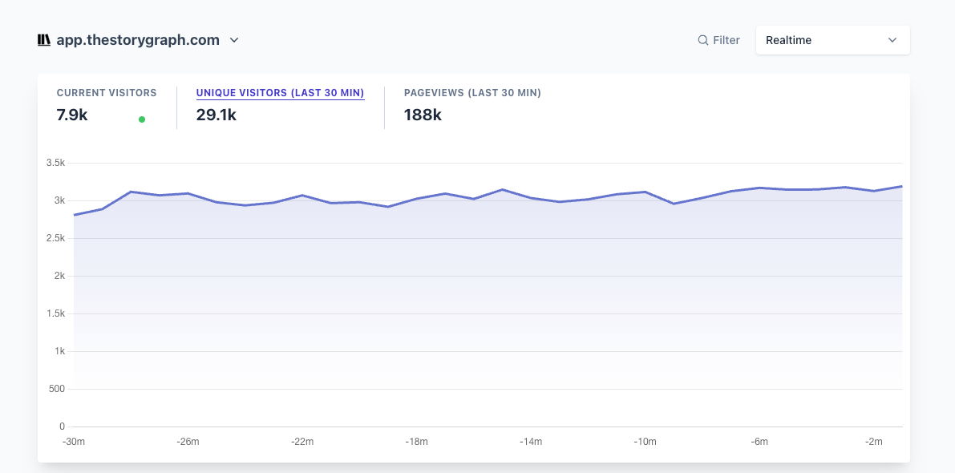Click the green live indicator dot
Screen dimensions: 955x473
coord(142,119)
